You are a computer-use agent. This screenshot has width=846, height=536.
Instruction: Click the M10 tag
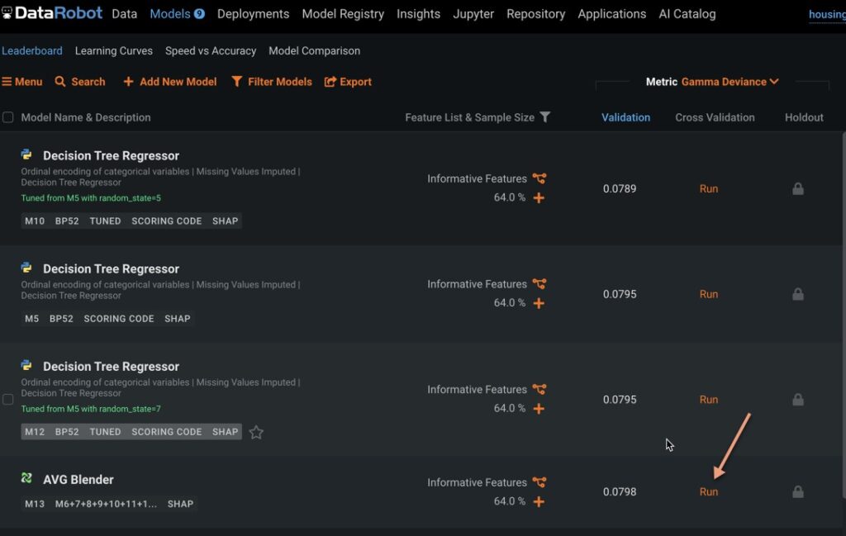pyautogui.click(x=35, y=221)
